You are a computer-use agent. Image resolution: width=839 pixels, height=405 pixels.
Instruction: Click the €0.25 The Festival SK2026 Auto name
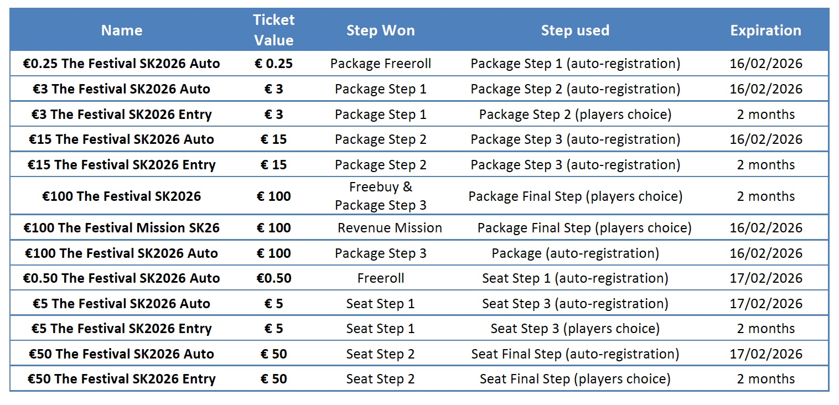(122, 64)
